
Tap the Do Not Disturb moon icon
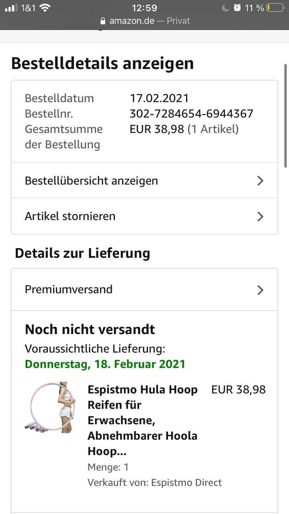click(x=225, y=8)
